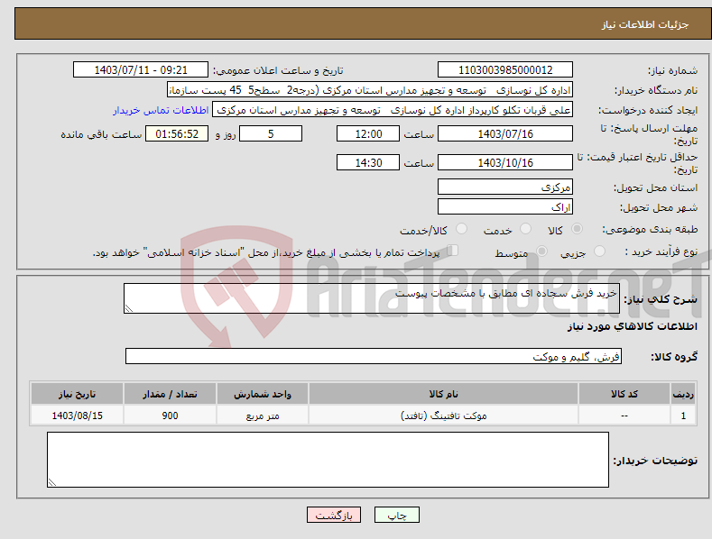Click the کد کالا column header
This screenshot has height=539, width=712.
(624, 393)
